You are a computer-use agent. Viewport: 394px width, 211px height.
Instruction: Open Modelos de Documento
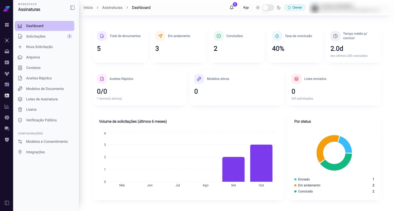click(x=45, y=89)
